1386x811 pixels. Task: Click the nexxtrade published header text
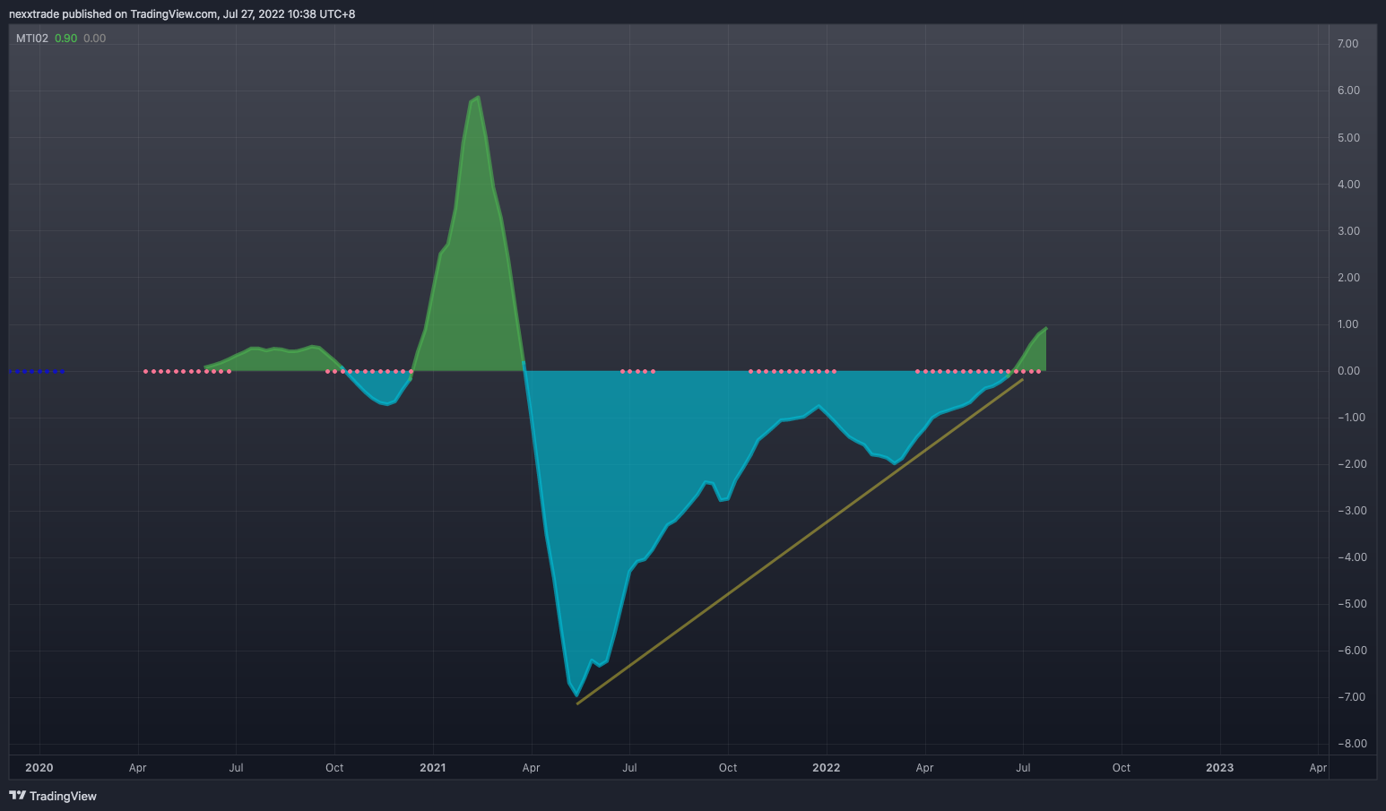[182, 14]
